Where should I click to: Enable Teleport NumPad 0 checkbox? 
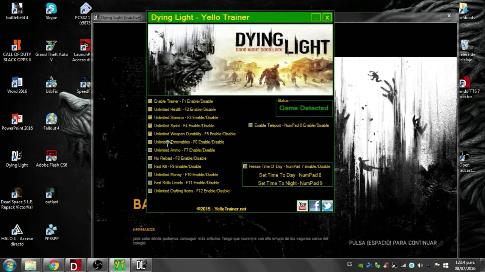pos(250,125)
